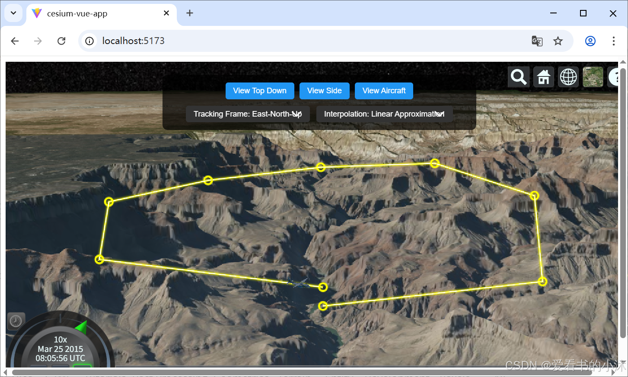
Task: Open a new browser tab
Action: (x=190, y=13)
